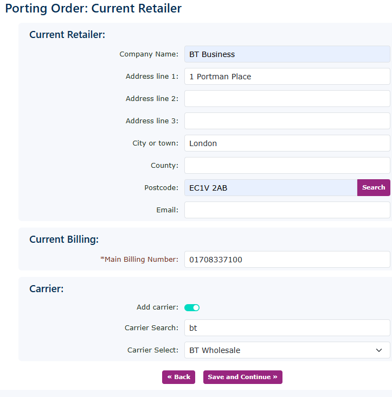Click the Porting Order: Current Retailer page title
The width and height of the screenshot is (392, 397).
click(x=93, y=9)
